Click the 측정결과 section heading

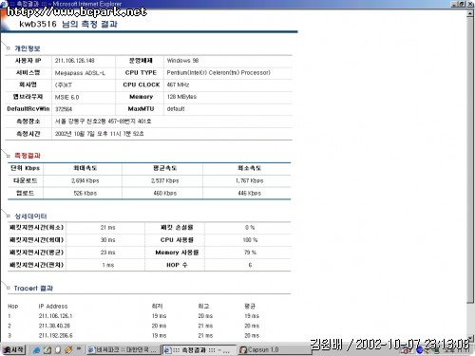pos(28,156)
